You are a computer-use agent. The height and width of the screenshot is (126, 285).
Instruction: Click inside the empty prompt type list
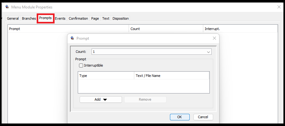[x=144, y=86]
